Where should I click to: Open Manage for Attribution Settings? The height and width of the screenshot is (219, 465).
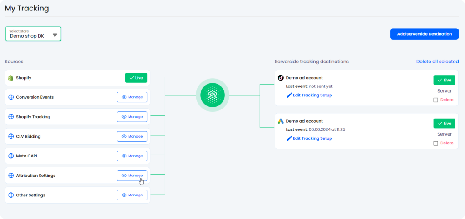coord(132,176)
